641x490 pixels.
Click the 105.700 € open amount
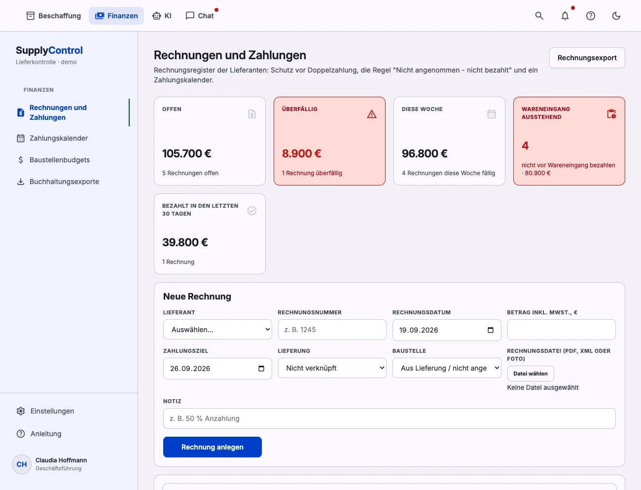(187, 153)
